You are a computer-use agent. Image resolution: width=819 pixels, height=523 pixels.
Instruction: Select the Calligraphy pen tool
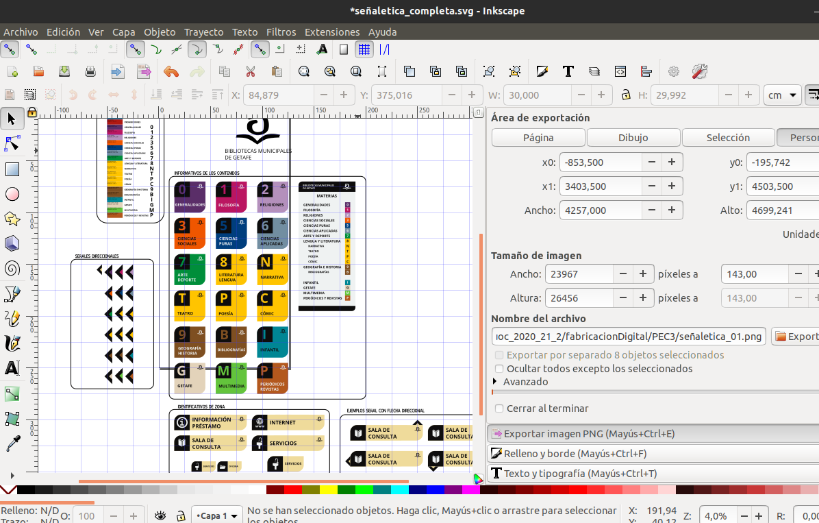click(x=12, y=343)
